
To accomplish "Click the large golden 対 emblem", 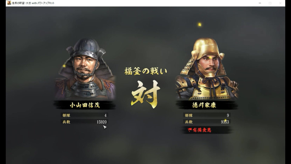I will pos(146,94).
